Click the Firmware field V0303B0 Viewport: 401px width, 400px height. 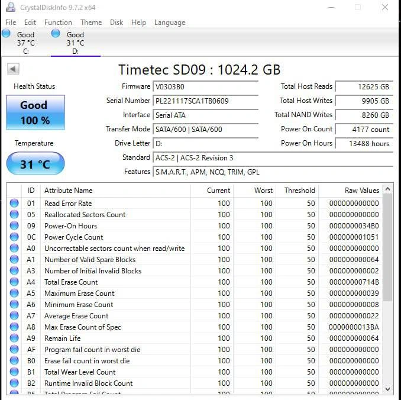[x=206, y=87]
